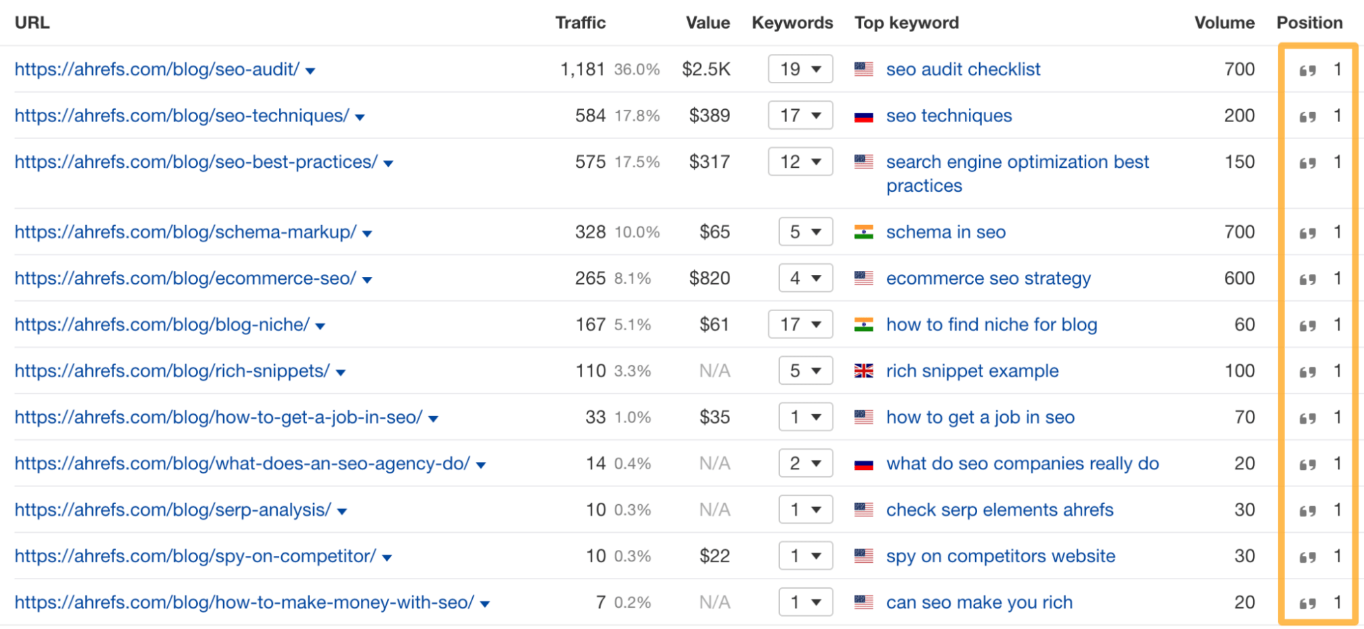Screen dimensions: 1364x629
Task: Open the ahrefs.com/blog/ecommerce-seo link
Action: [x=185, y=278]
